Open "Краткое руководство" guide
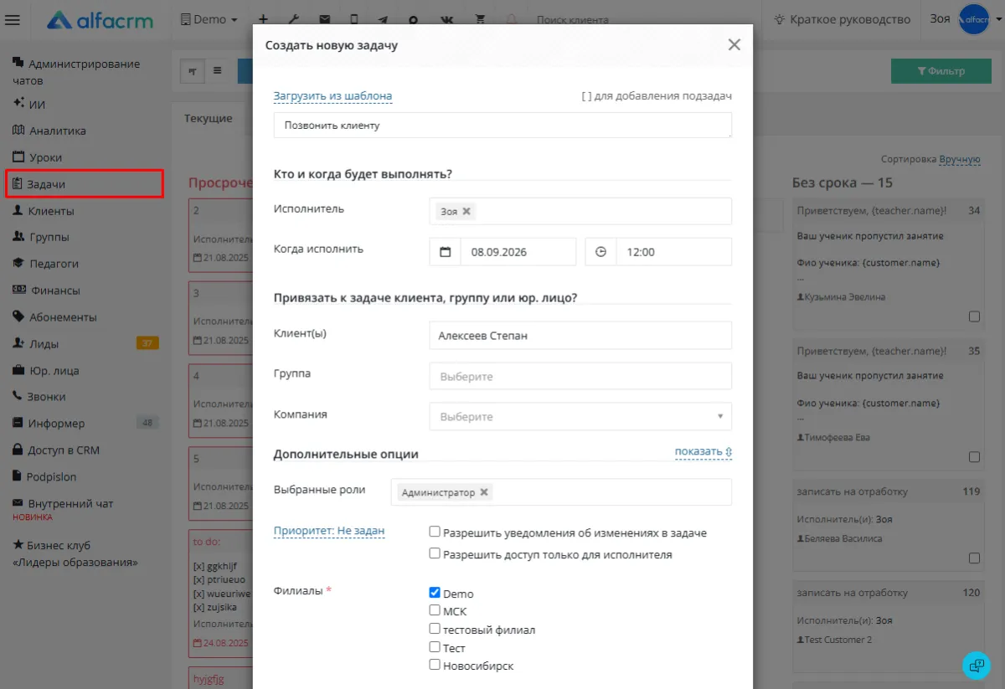Screen dimensions: 1005x689 (x=842, y=19)
